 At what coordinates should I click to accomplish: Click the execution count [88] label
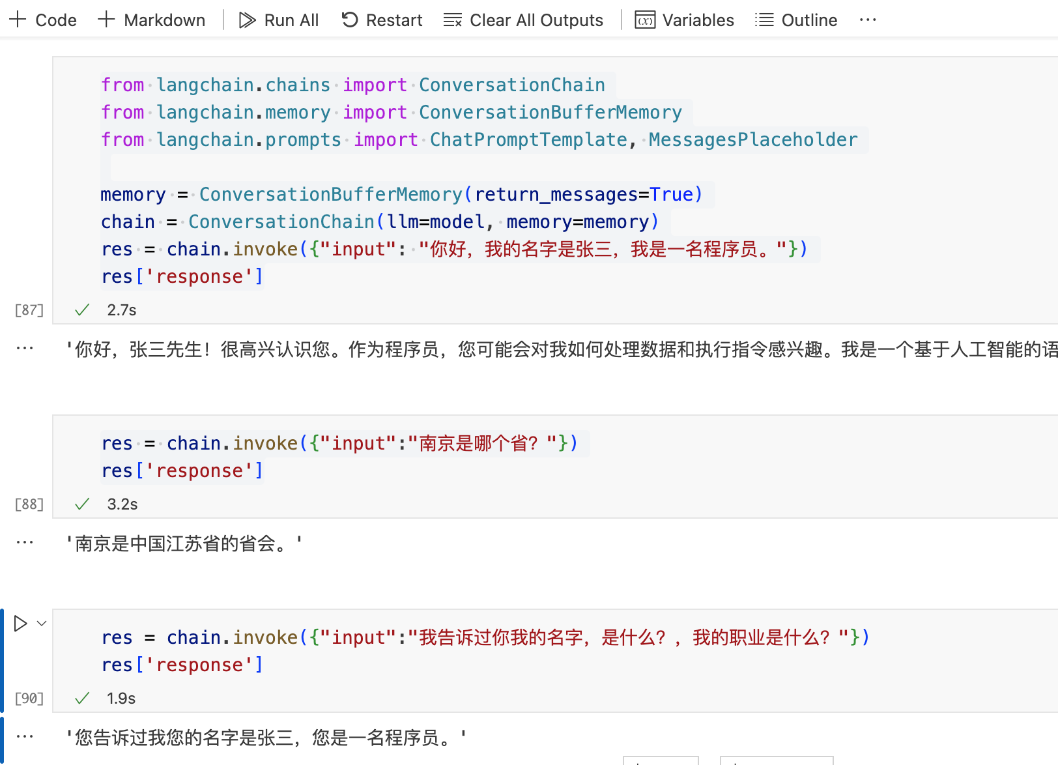[x=28, y=504]
